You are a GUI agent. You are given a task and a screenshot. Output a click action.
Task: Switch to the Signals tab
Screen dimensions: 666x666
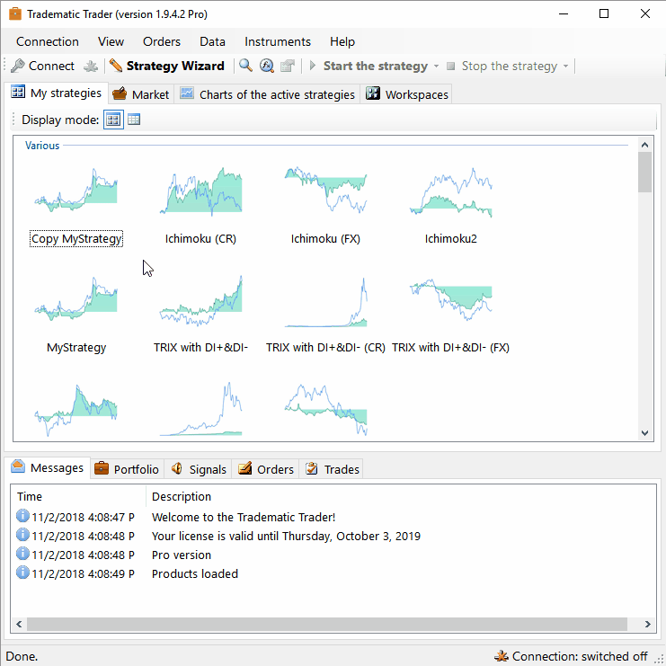coord(199,469)
